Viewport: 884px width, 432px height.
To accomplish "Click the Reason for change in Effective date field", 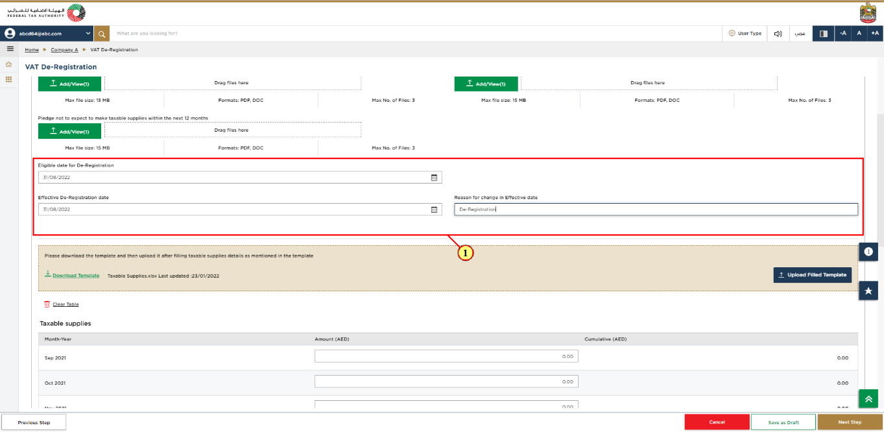I will (x=656, y=209).
